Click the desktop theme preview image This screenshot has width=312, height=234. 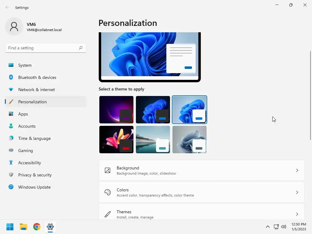[150, 57]
